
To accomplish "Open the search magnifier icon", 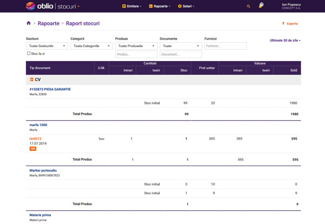I will pyautogui.click(x=248, y=6).
